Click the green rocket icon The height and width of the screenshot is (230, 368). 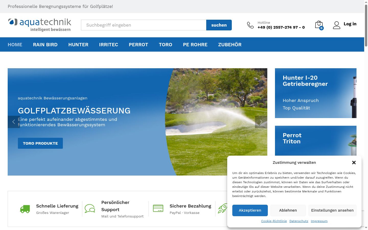pyautogui.click(x=222, y=208)
